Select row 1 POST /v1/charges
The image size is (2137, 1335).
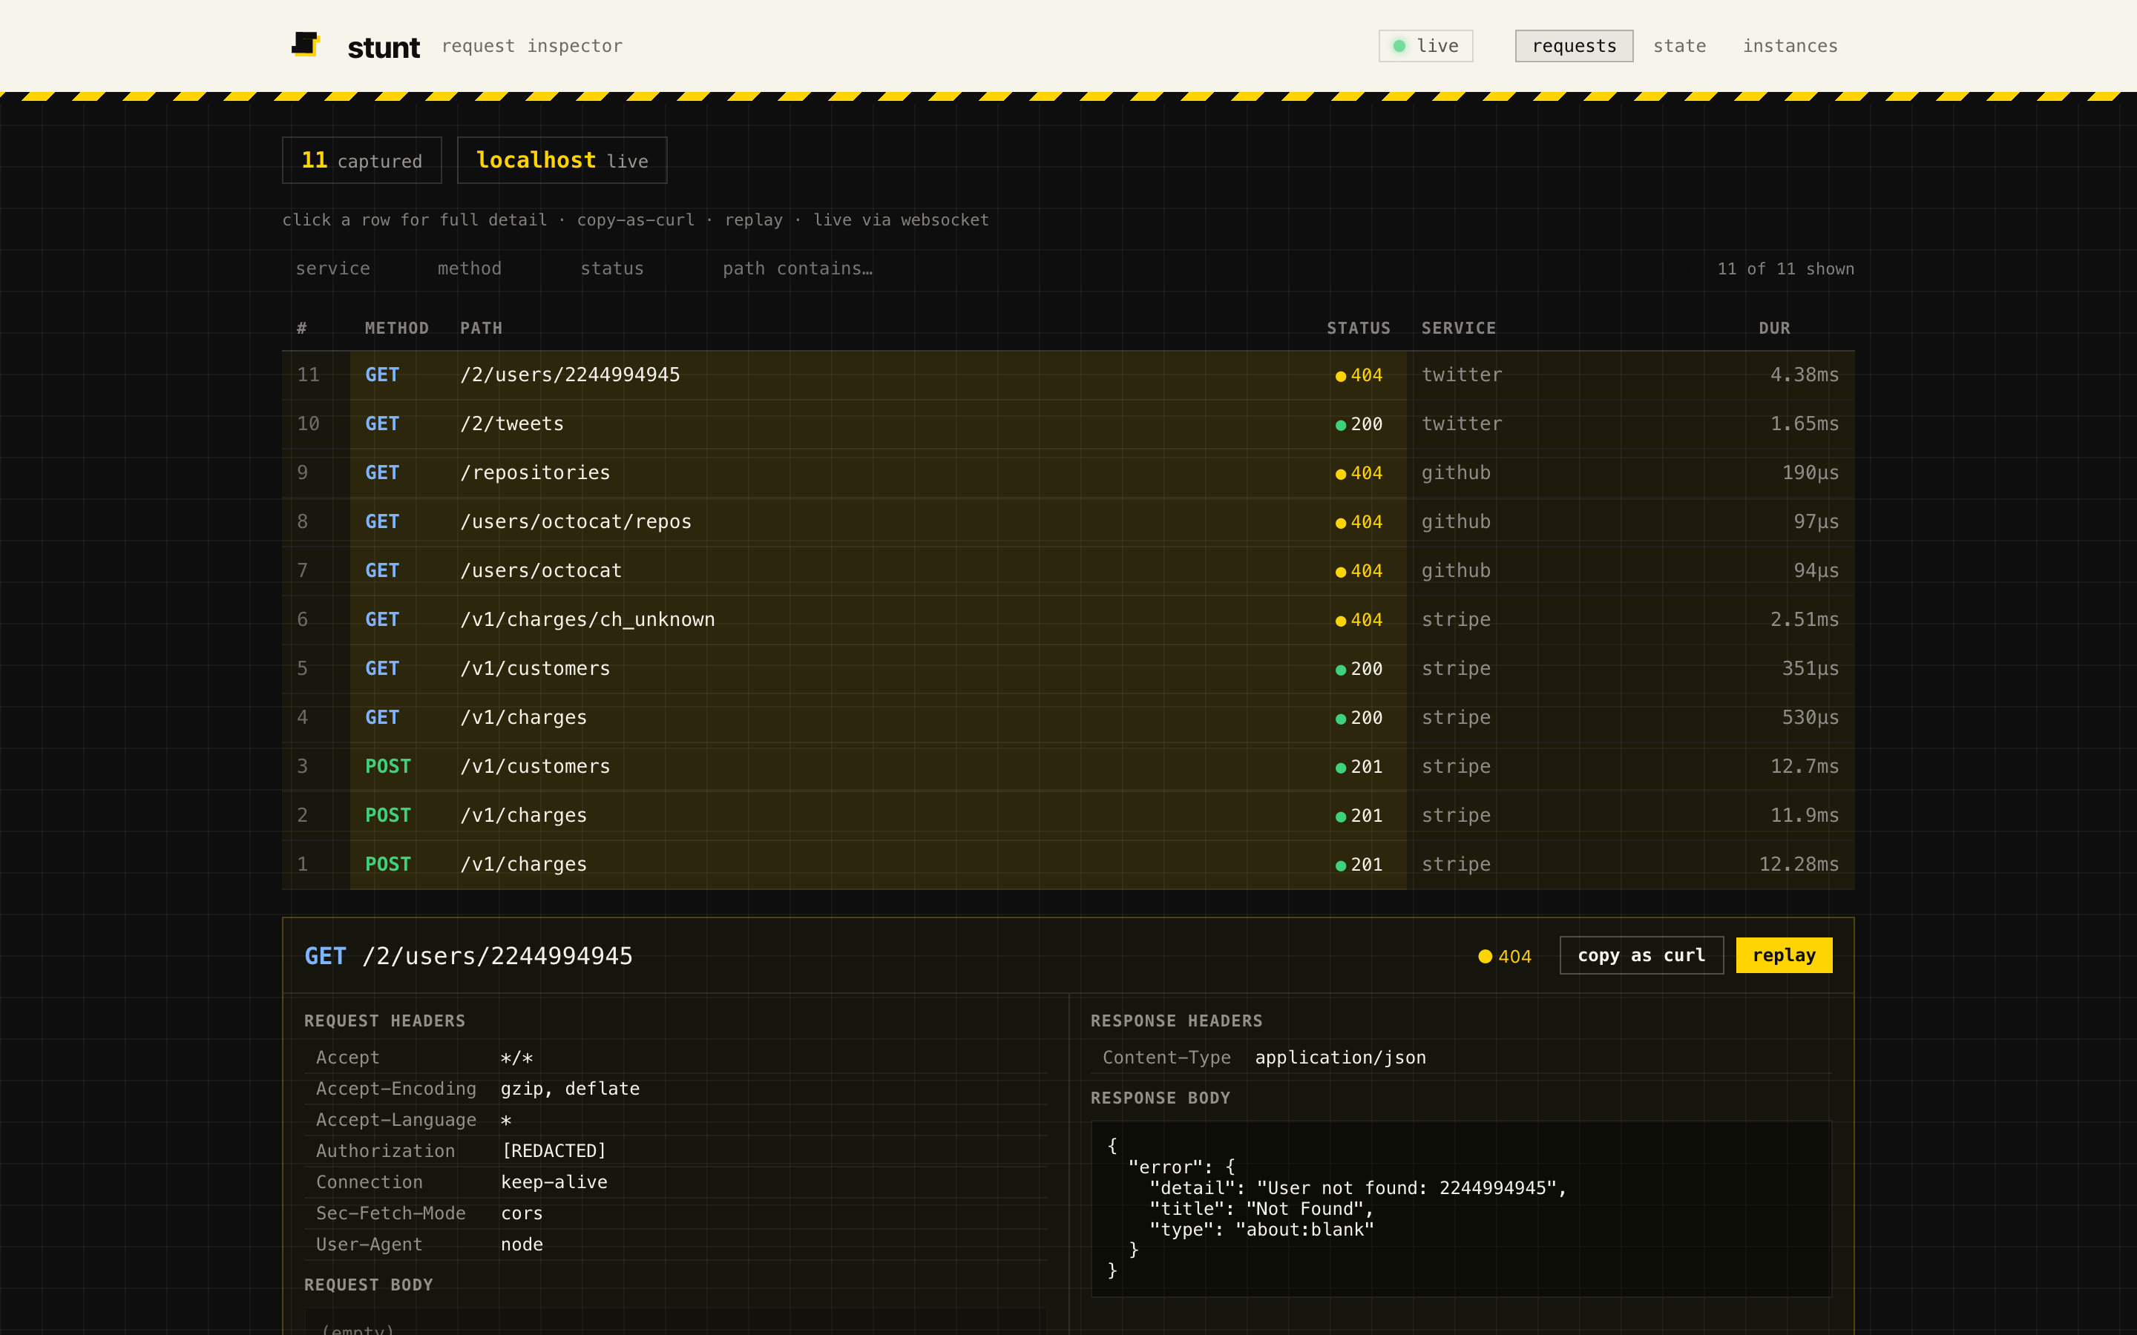click(1068, 866)
